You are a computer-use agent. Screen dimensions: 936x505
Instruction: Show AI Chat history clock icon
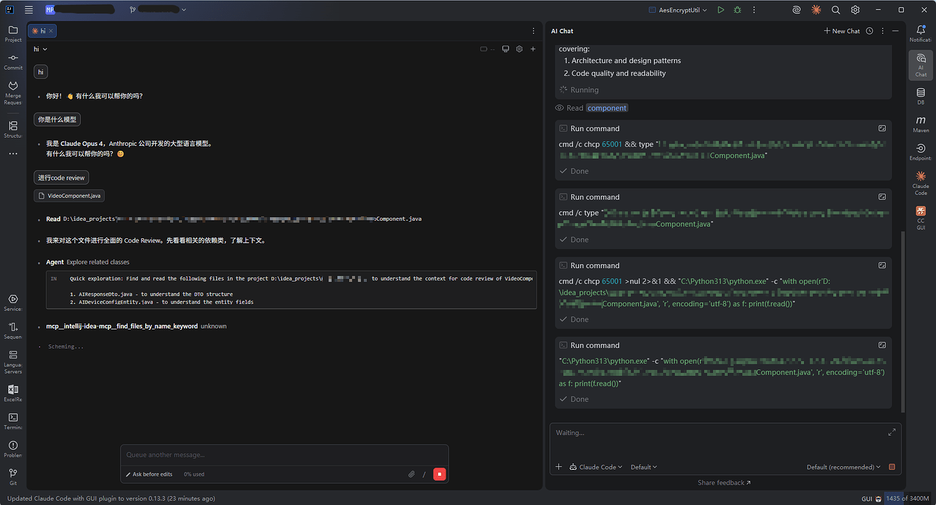pos(870,31)
